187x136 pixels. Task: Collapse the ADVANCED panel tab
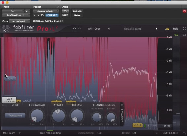point(122,114)
